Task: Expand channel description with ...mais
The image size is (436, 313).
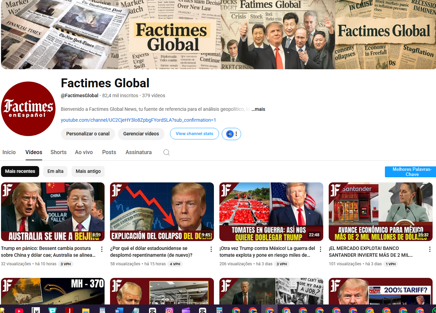Action: click(258, 109)
